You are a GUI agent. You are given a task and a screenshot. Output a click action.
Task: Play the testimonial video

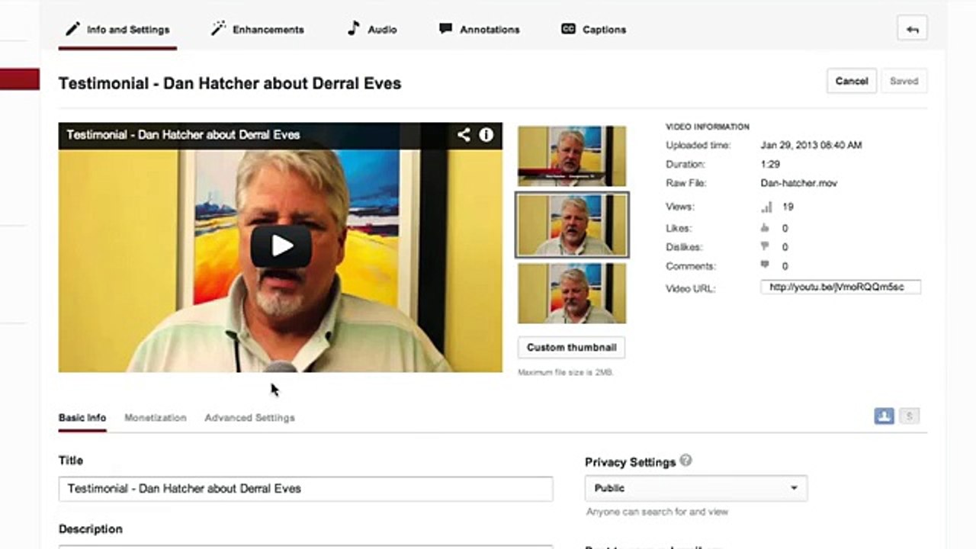(281, 246)
